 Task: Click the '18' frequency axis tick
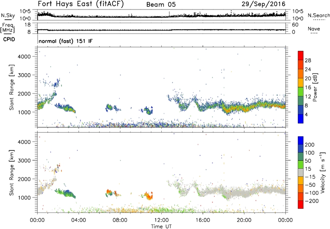28,25
